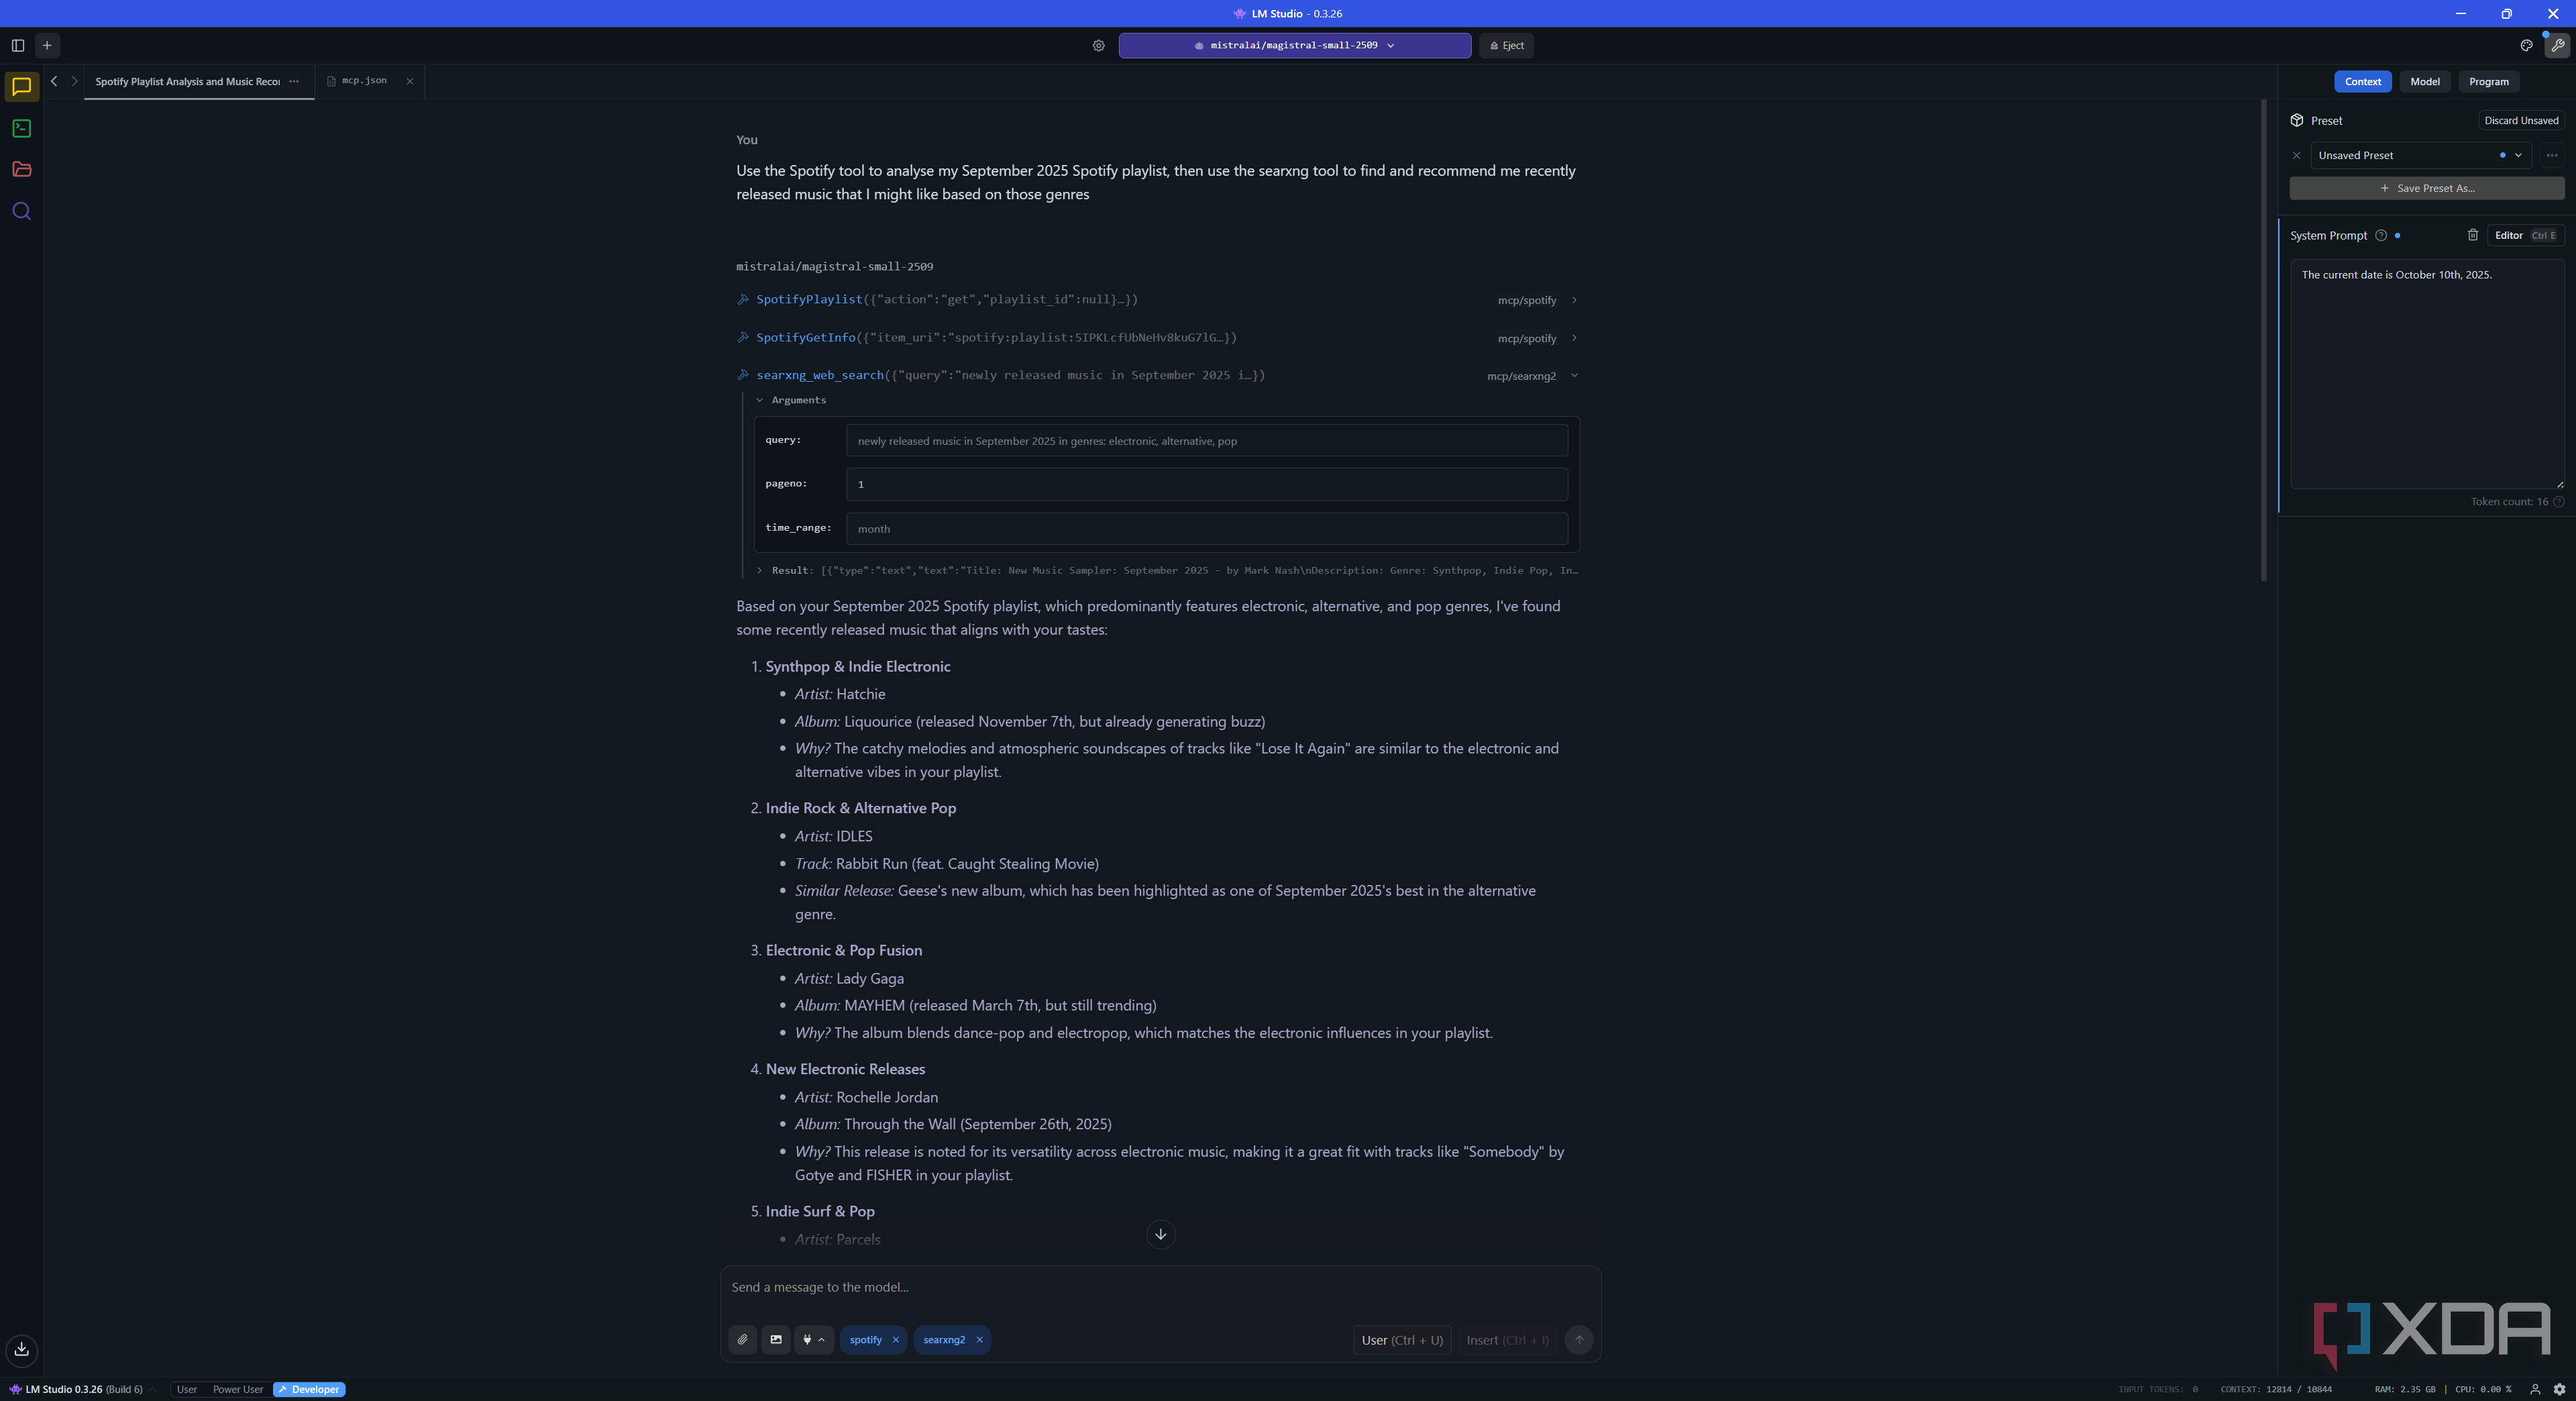Toggle the left sidebar panel icon

pyautogui.click(x=17, y=45)
